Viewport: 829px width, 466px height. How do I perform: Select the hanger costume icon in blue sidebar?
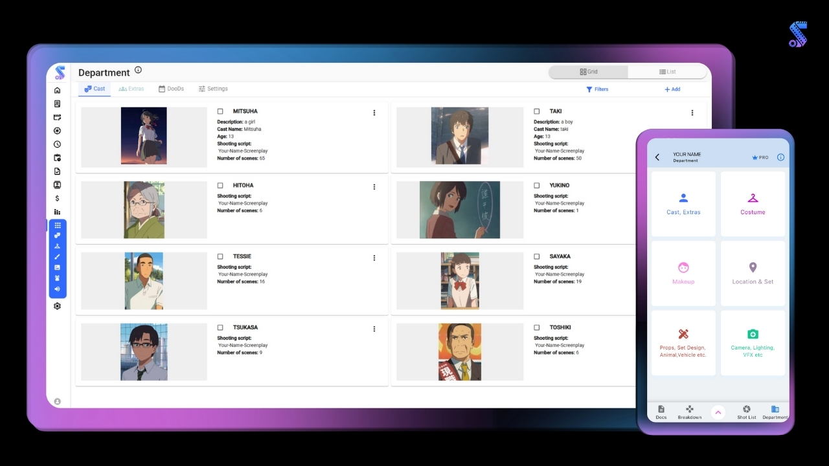point(58,247)
